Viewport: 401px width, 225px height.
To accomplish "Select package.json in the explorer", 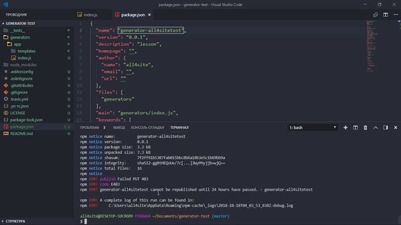I will click(37, 126).
